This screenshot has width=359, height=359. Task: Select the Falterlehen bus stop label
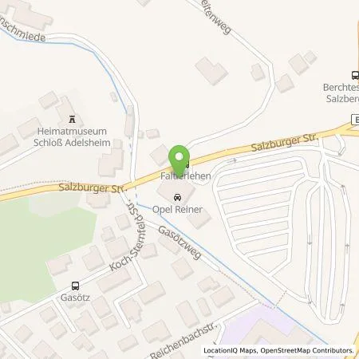click(186, 176)
